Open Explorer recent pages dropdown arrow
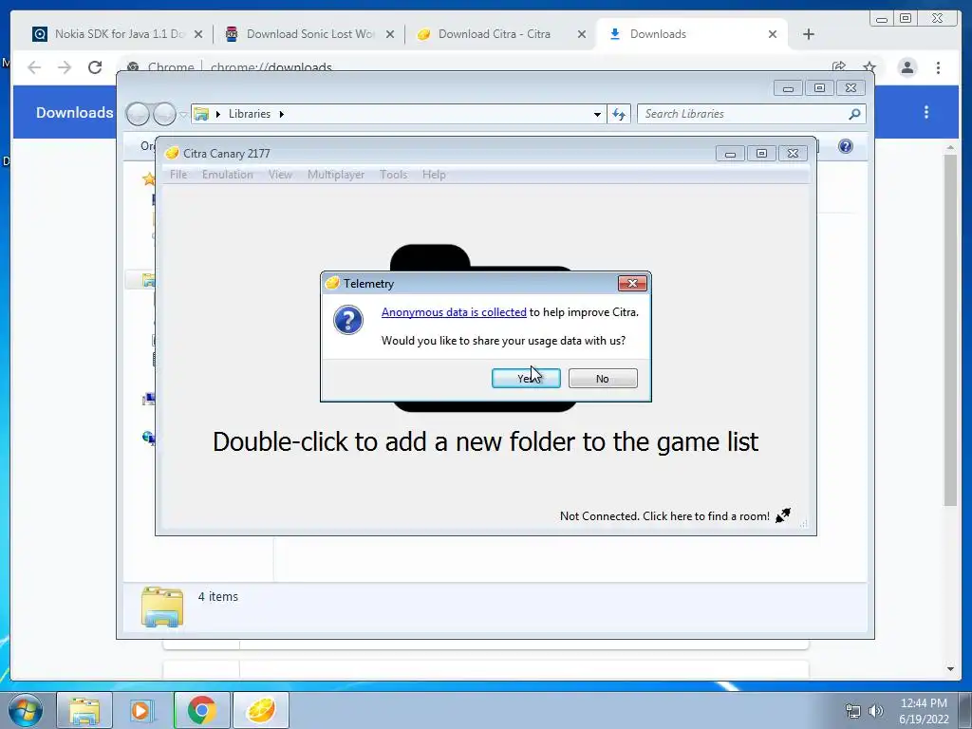972x729 pixels. [x=183, y=115]
